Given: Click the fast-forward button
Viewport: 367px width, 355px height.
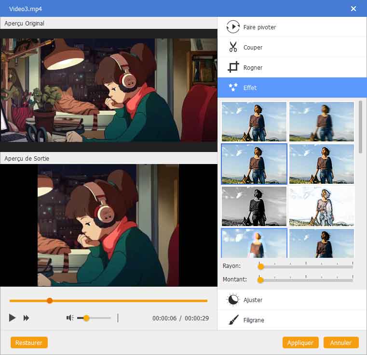Looking at the screenshot, I should pos(27,318).
